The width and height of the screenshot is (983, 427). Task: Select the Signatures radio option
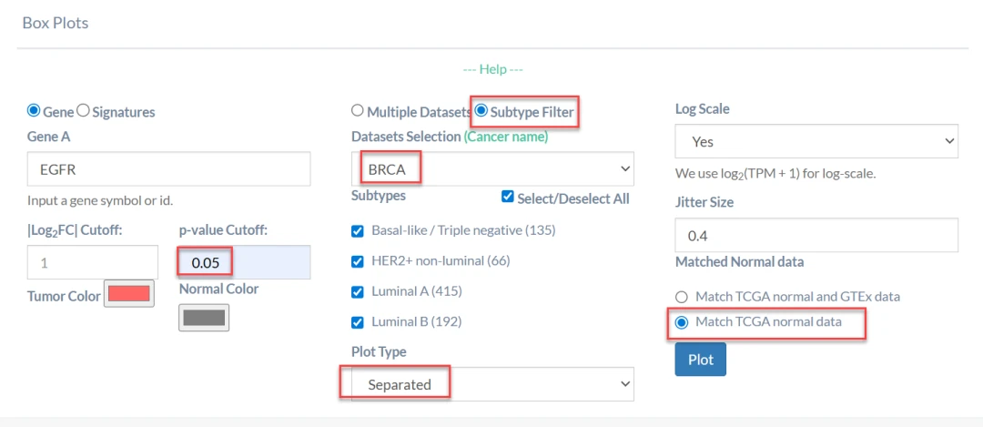point(84,111)
